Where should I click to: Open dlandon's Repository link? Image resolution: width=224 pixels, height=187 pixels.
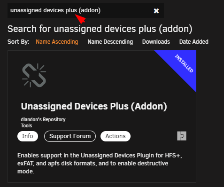tap(43, 119)
